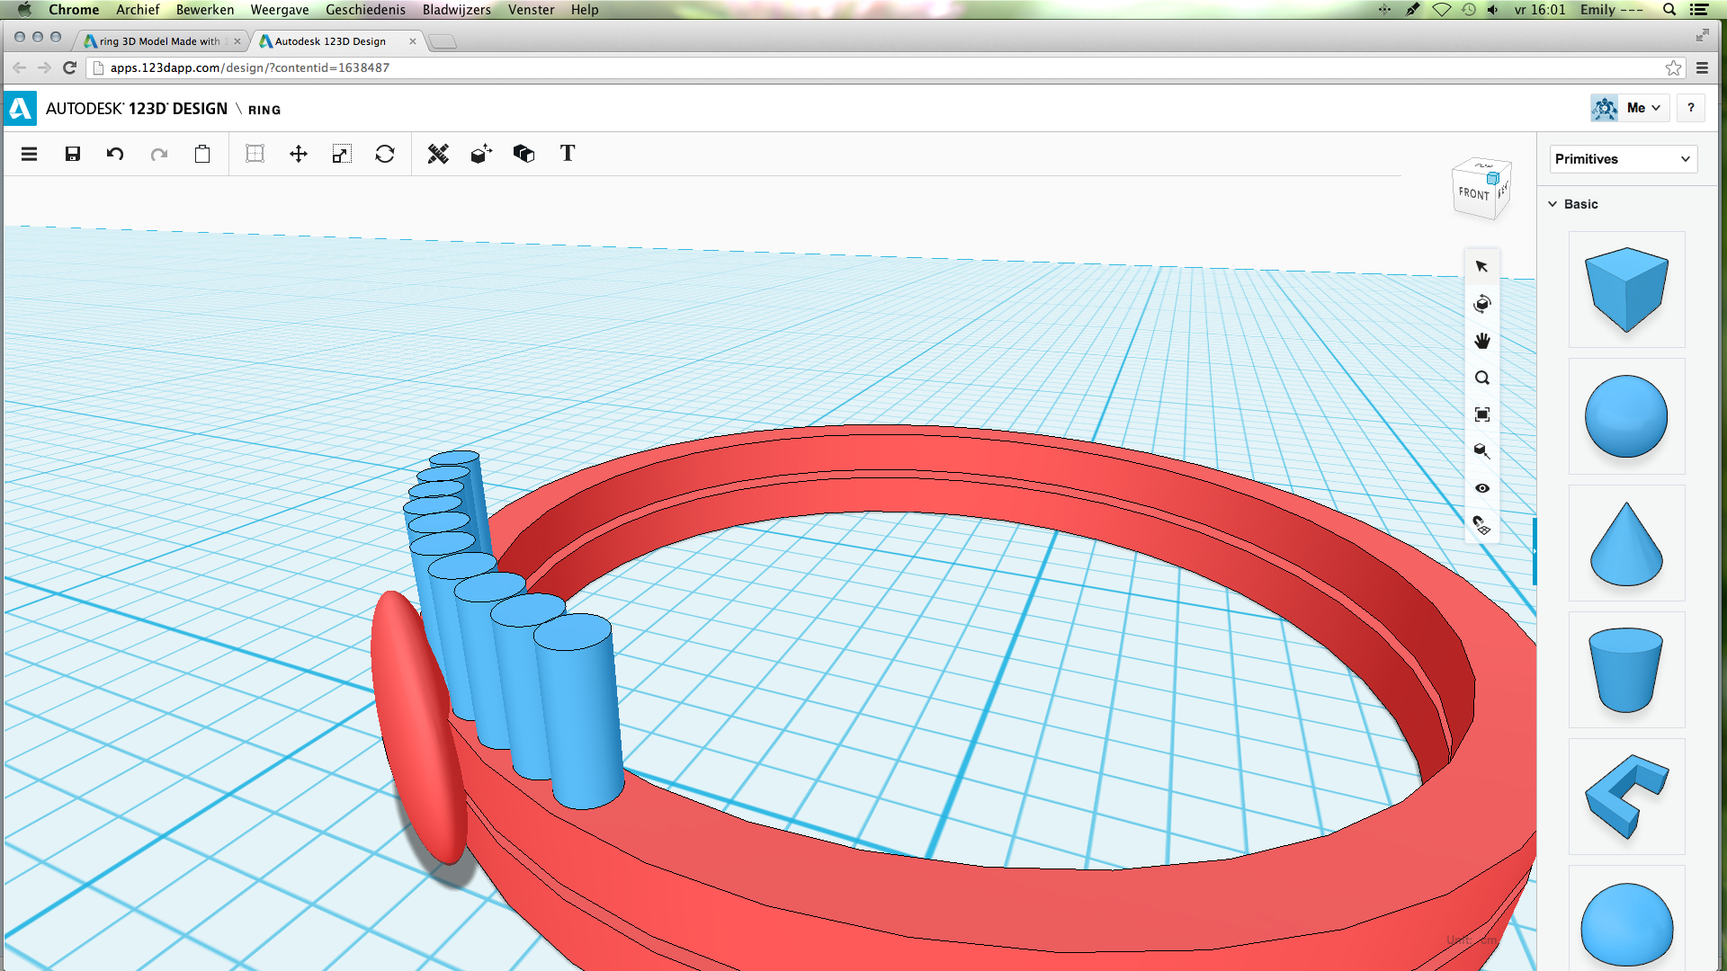Open Spotlight search in menu bar
1727x971 pixels.
(x=1669, y=9)
